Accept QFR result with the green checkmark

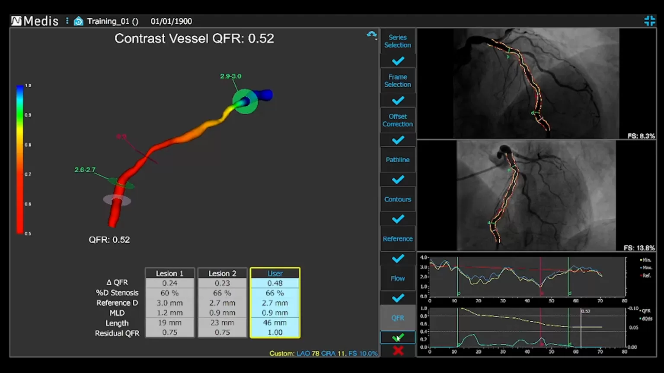398,337
